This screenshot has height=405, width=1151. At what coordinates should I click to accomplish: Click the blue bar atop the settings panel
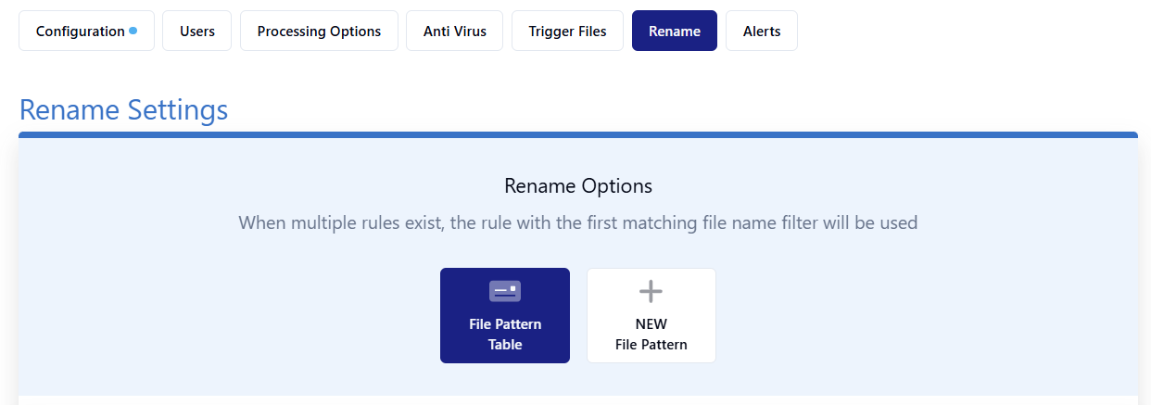click(x=578, y=135)
